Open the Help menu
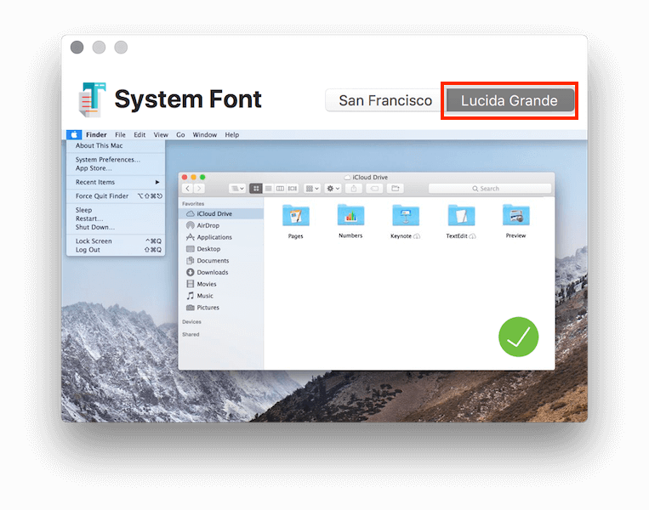649x510 pixels. pos(231,135)
